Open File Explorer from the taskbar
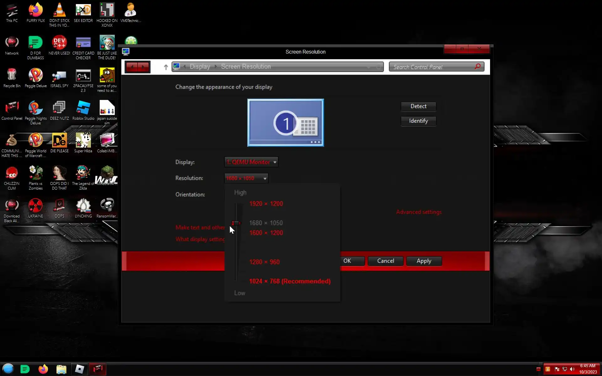Viewport: 602px width, 376px height. 61,369
